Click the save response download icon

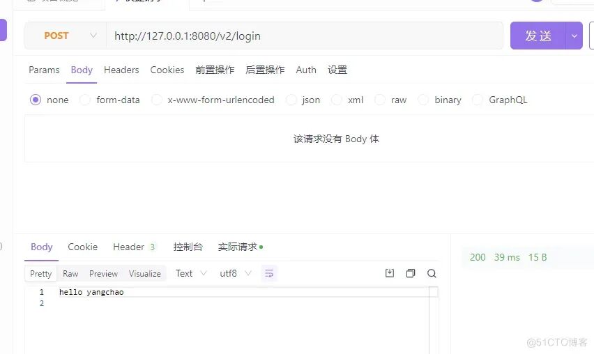(390, 273)
